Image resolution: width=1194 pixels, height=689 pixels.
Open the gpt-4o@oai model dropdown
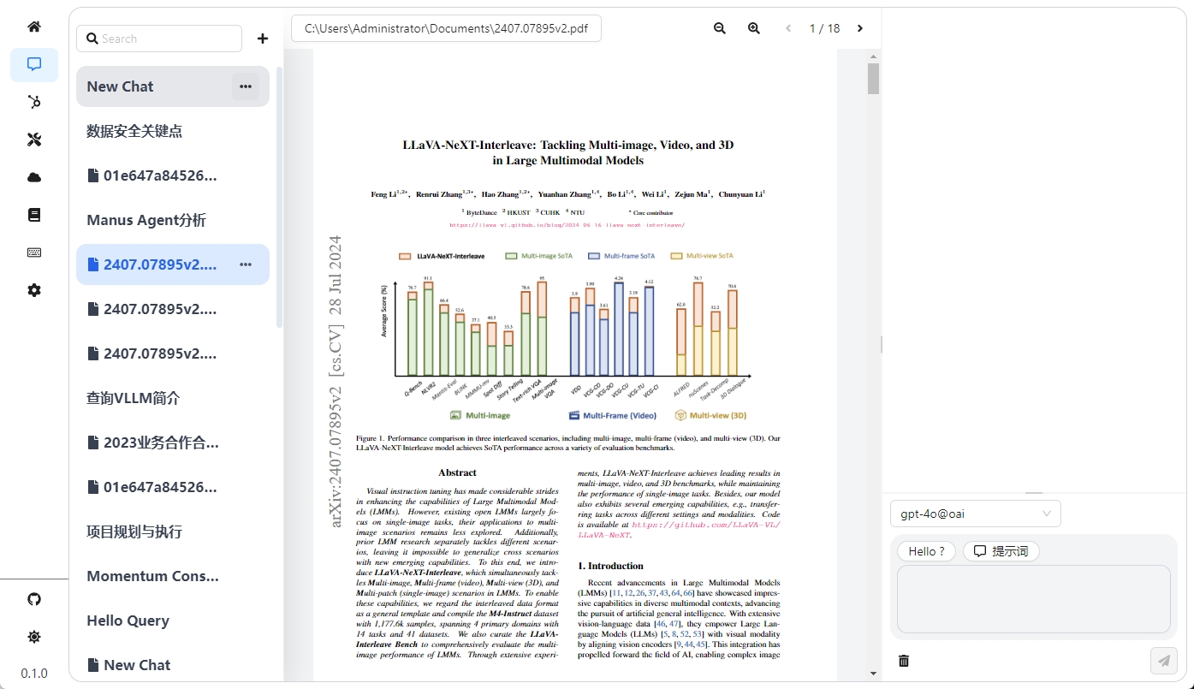click(x=976, y=514)
